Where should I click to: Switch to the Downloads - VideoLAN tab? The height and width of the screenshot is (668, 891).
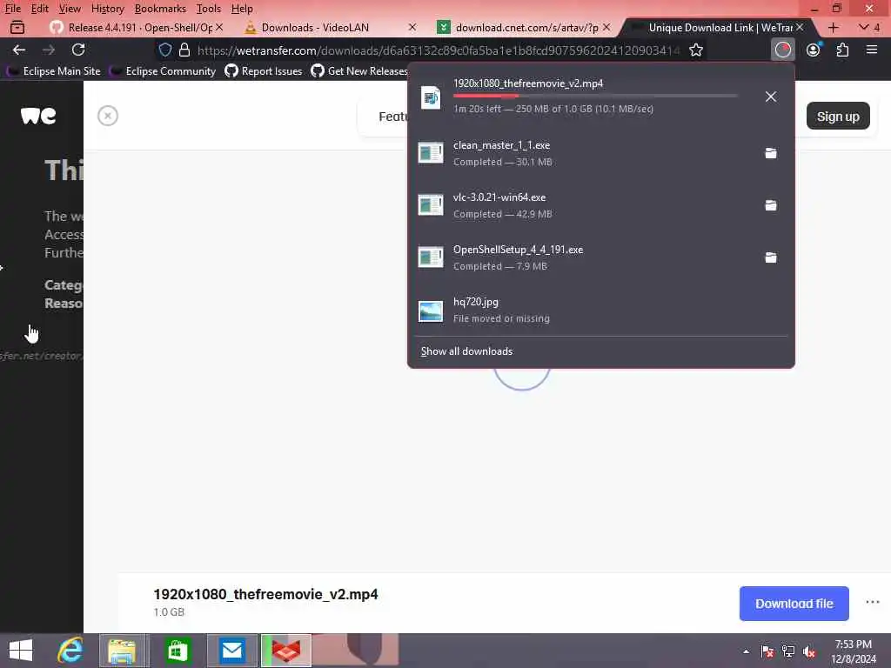[330, 27]
